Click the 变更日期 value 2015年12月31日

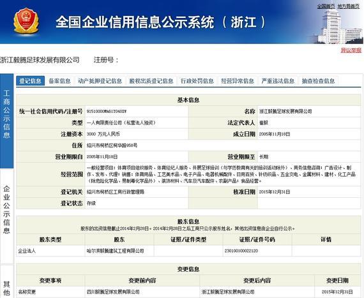(x=337, y=292)
